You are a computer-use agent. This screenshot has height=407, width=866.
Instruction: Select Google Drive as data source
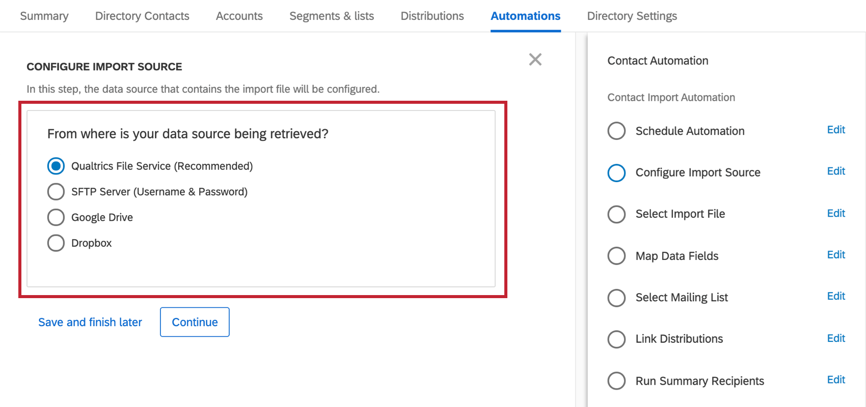pos(56,217)
